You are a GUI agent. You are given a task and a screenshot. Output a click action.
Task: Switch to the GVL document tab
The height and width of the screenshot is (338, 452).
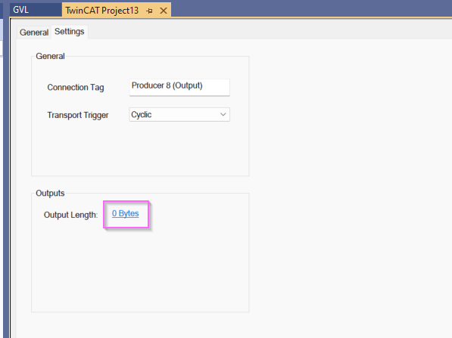click(20, 10)
